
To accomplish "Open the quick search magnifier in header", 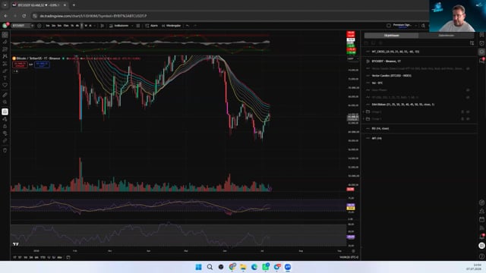I will tap(423, 26).
